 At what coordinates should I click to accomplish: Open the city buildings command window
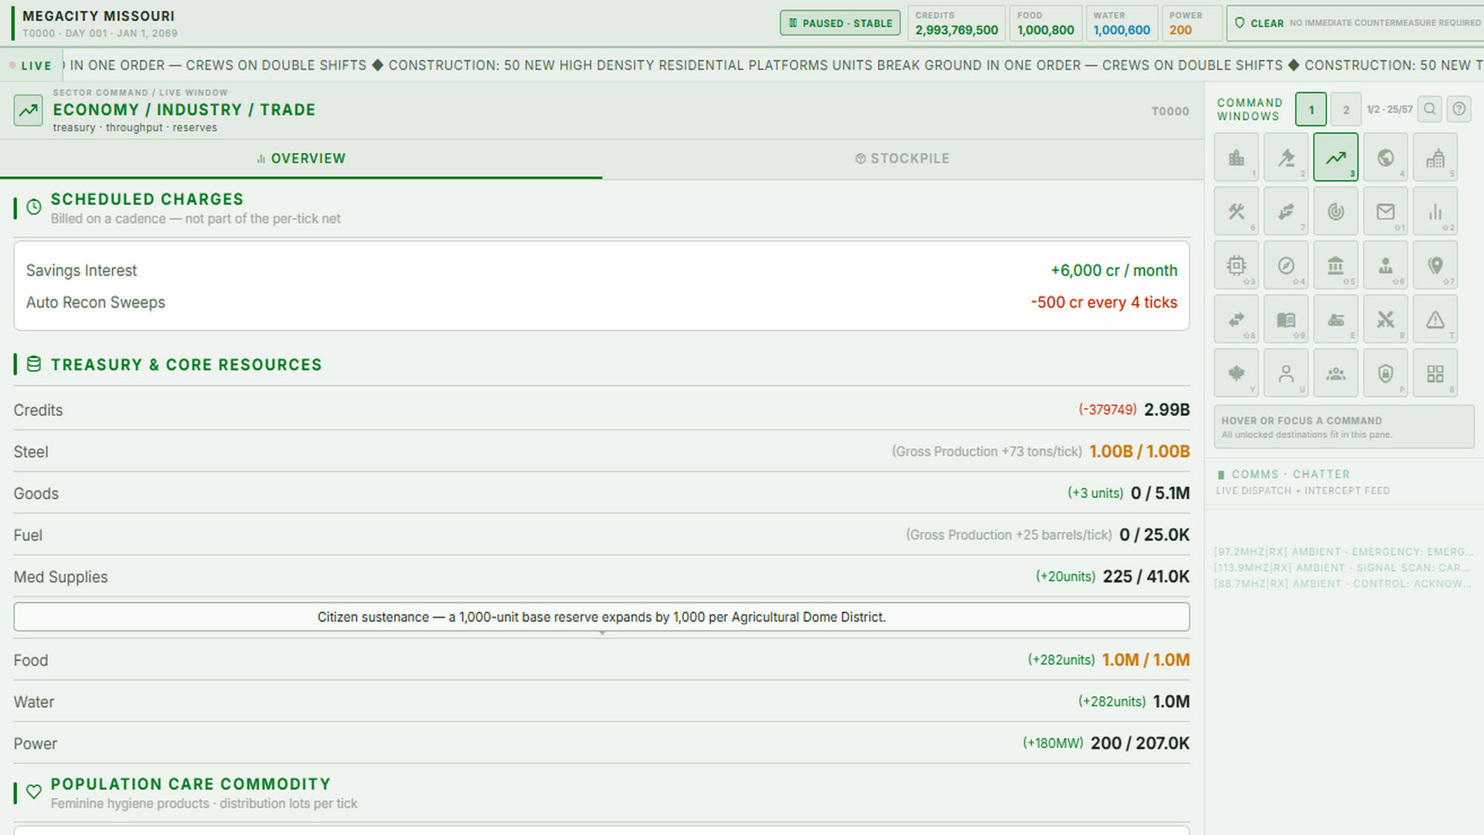(x=1237, y=157)
